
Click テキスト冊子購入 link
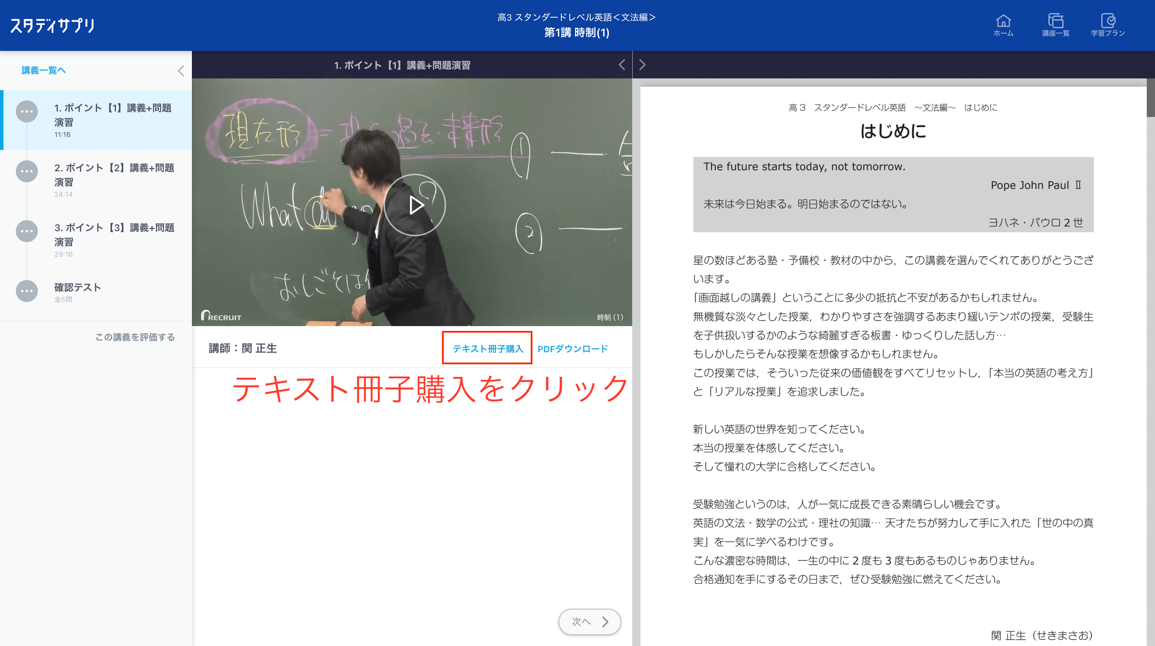[x=488, y=348]
